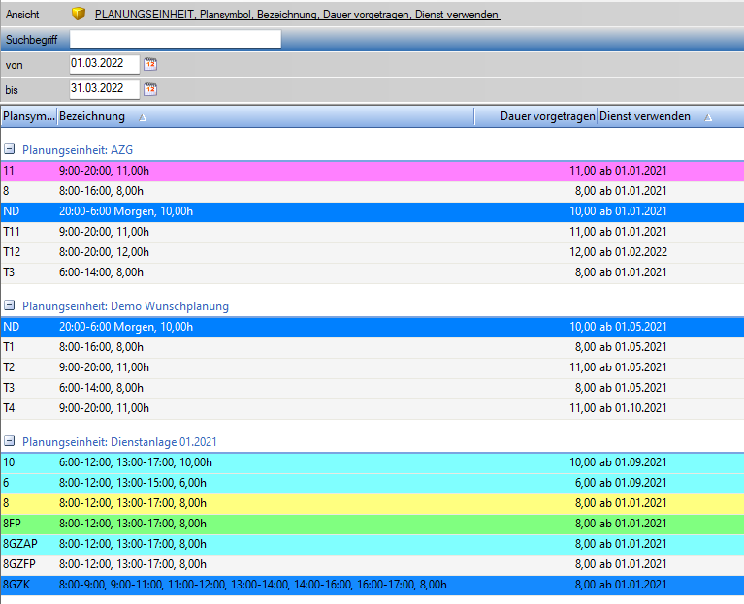Select the pink row 11 in AZG
This screenshot has height=604, width=744.
click(291, 171)
